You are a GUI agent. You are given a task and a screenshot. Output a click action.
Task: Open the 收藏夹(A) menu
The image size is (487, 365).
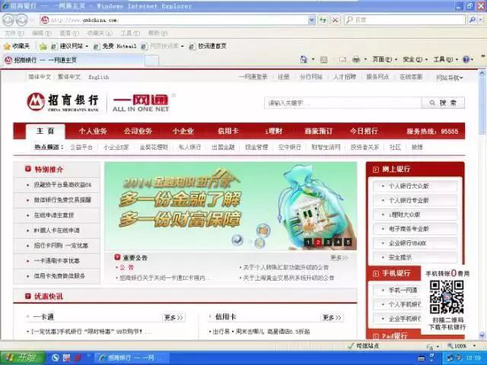(99, 33)
